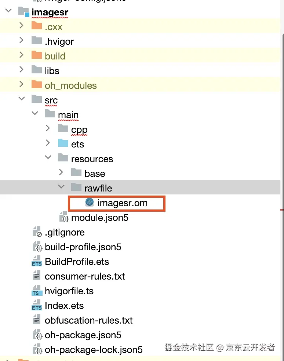Click the BuildProfile.ets file icon
The image size is (284, 361).
[x=37, y=262]
